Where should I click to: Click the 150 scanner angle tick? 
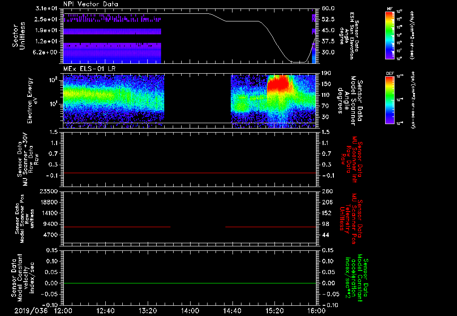pyautogui.click(x=327, y=84)
